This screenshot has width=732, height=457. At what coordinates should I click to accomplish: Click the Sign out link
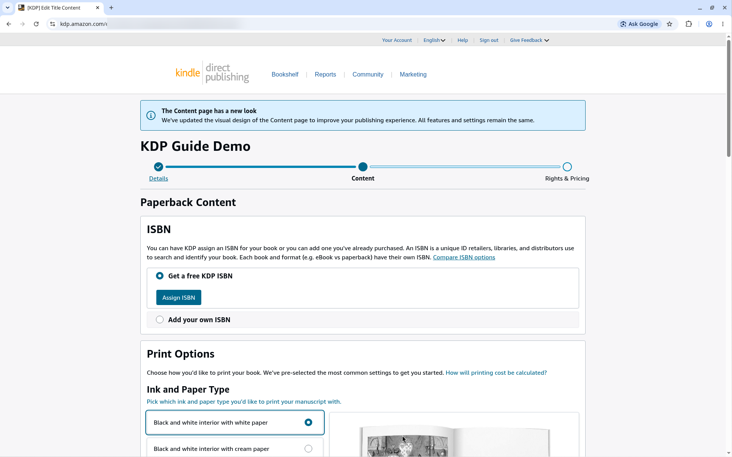(x=489, y=40)
